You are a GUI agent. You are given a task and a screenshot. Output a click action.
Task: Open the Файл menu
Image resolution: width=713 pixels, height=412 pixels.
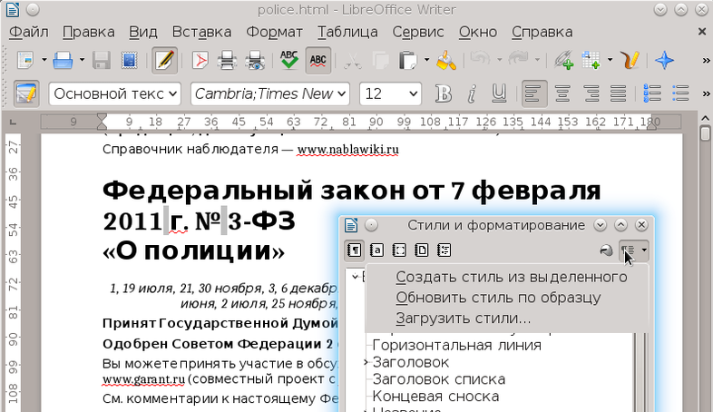(29, 33)
